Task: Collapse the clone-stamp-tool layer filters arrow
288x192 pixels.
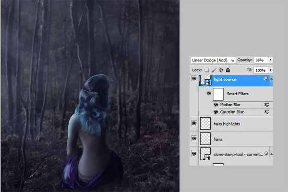Action: click(271, 154)
